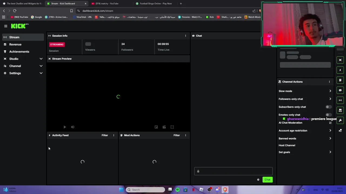Toggle Emotes-only chat switch
346x194 pixels.
[328, 115]
